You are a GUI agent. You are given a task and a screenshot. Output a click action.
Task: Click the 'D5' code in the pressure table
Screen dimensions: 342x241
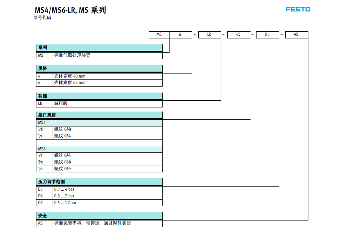[45, 190]
